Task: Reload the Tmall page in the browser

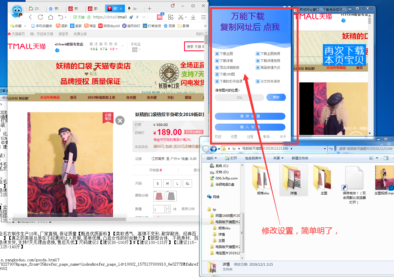Action: (40, 17)
